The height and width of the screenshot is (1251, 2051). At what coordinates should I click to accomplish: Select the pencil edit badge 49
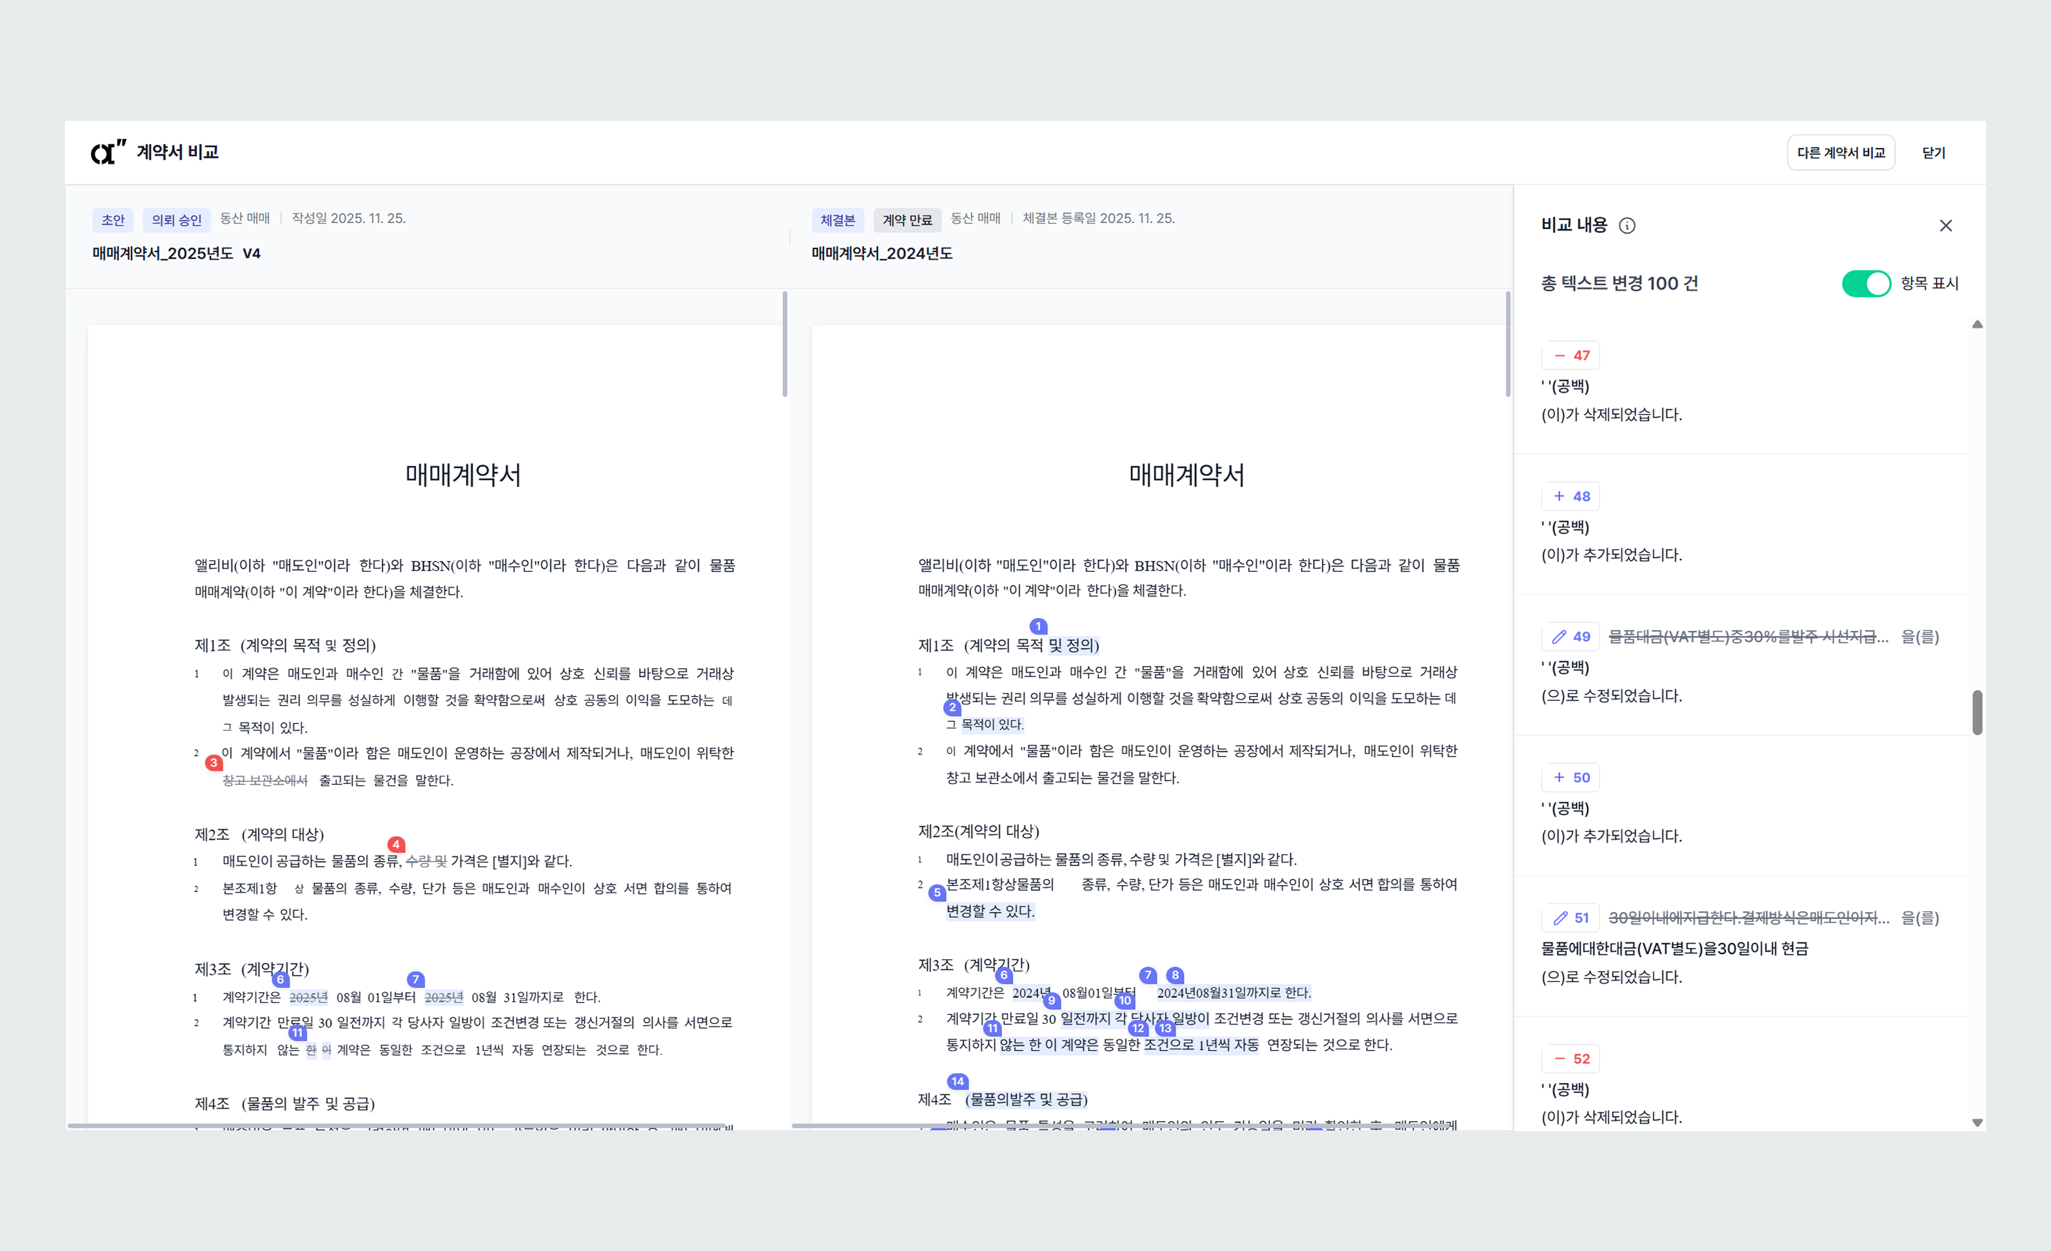tap(1571, 636)
